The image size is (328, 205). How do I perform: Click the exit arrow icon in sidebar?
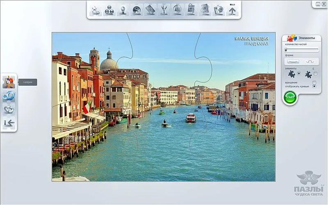[x=8, y=123]
